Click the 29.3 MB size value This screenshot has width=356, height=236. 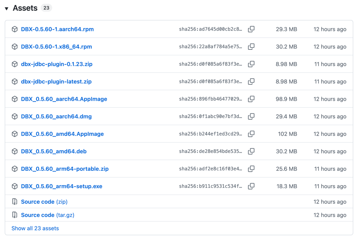[x=286, y=29]
